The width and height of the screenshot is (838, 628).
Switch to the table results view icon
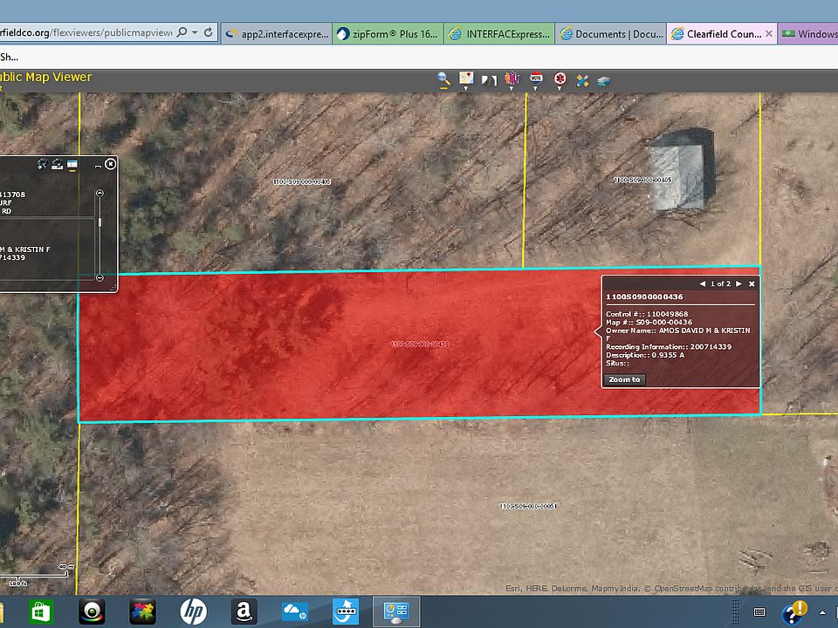[x=73, y=164]
